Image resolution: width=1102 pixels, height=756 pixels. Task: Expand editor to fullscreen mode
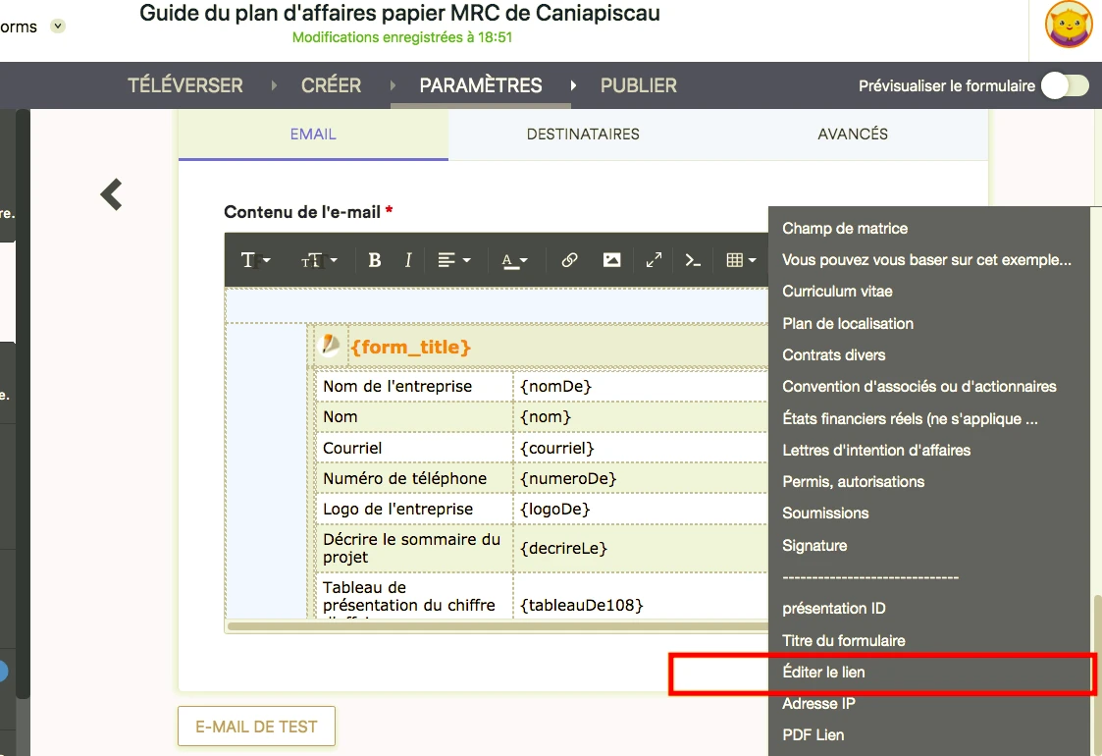click(654, 260)
